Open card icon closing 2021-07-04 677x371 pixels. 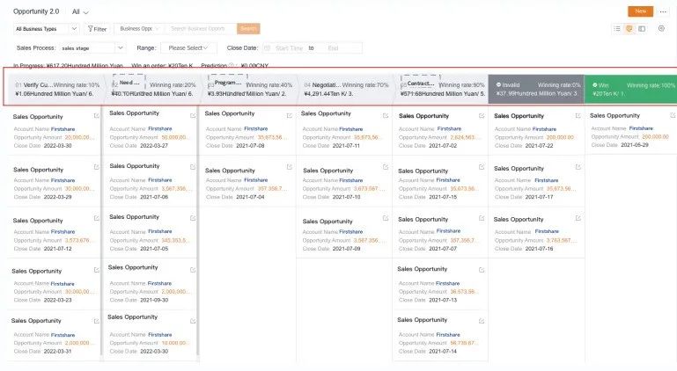(x=290, y=167)
